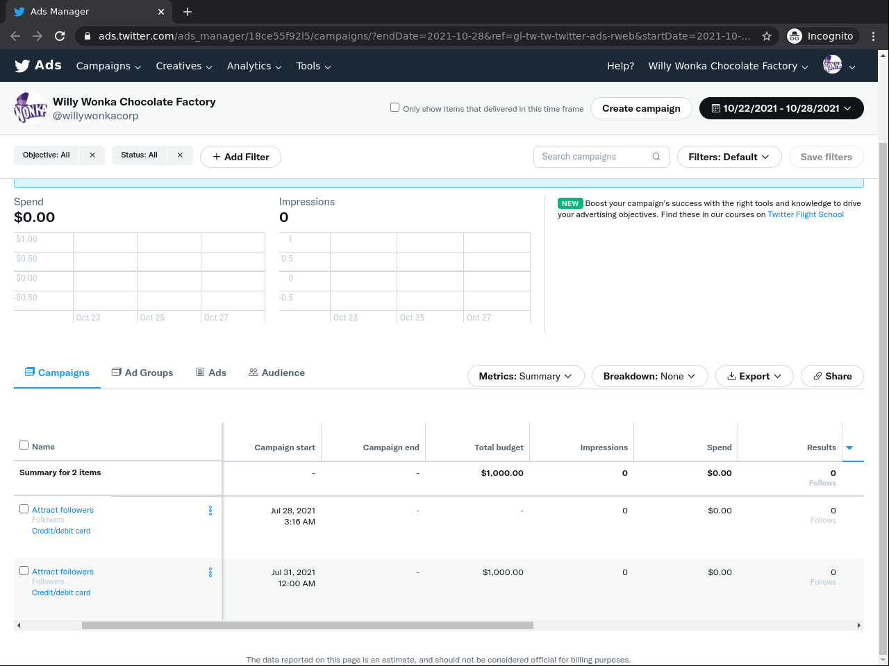Expand the Tools navigation menu
Viewport: 889px width, 666px height.
click(x=314, y=66)
